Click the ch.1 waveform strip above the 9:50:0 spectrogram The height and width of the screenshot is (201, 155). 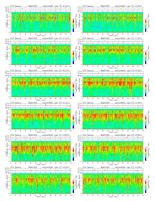(x=113, y=106)
